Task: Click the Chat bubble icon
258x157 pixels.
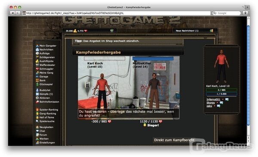Action: coord(37,131)
